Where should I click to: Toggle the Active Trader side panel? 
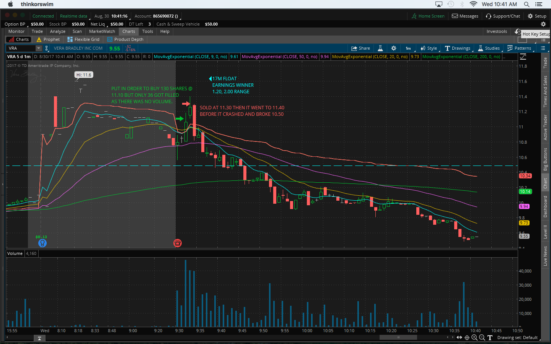[546, 127]
